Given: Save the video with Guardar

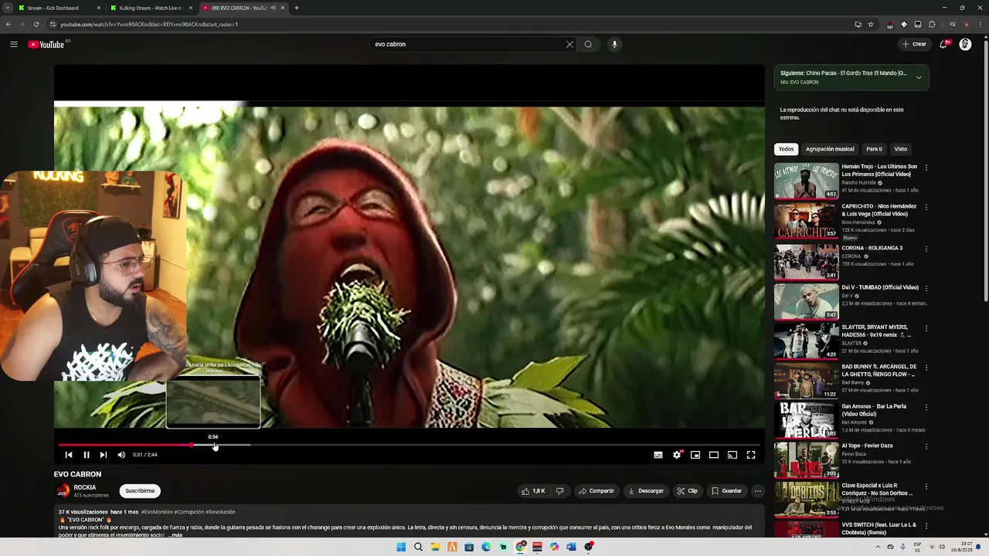Looking at the screenshot, I should click(x=727, y=491).
